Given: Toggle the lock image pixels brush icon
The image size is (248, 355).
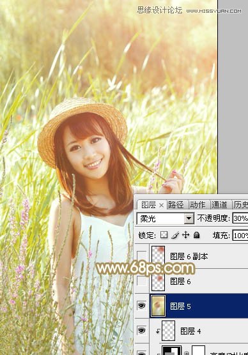Looking at the screenshot, I should click(x=175, y=235).
